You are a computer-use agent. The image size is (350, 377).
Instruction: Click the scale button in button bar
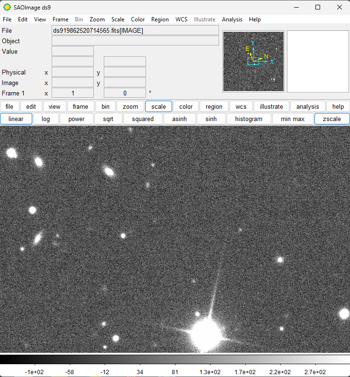[158, 106]
